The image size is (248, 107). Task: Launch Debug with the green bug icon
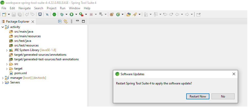coord(62,14)
